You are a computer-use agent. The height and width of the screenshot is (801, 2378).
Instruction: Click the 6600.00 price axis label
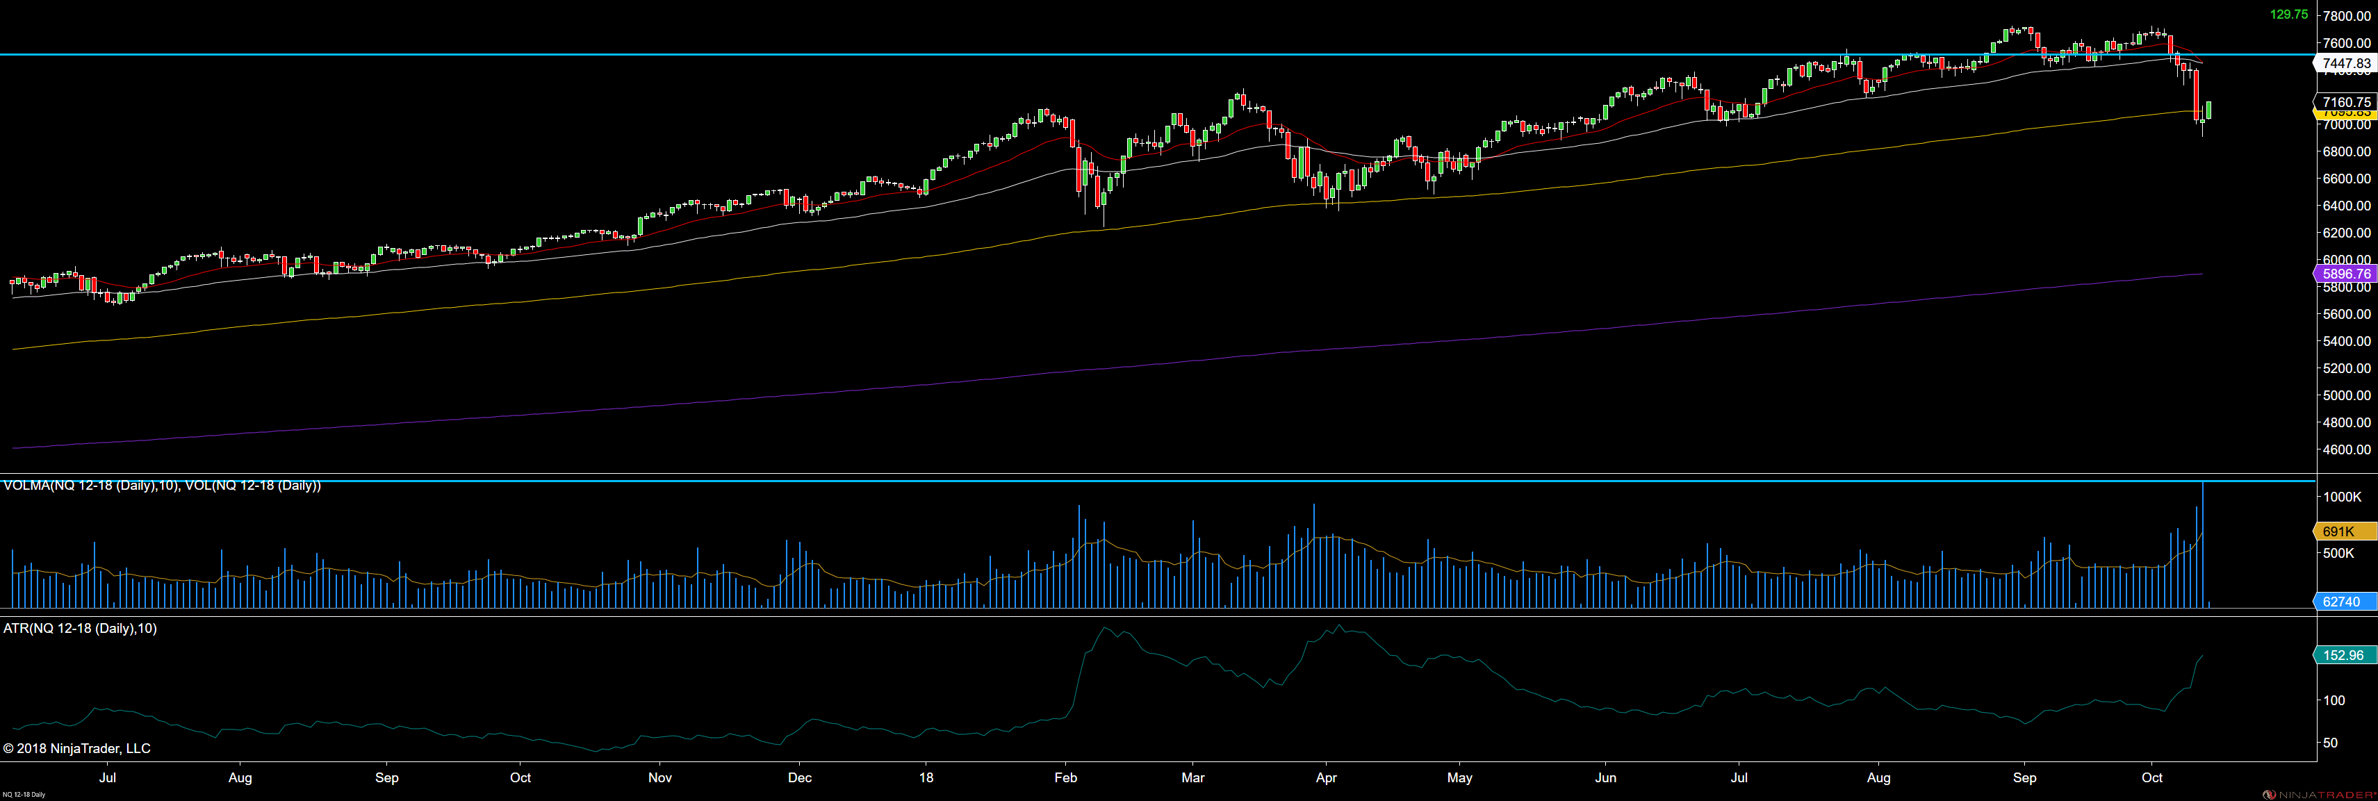click(2347, 178)
